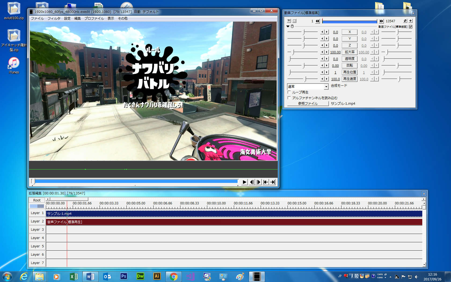
Task: Open the フィルタ menu
Action: pyautogui.click(x=54, y=19)
